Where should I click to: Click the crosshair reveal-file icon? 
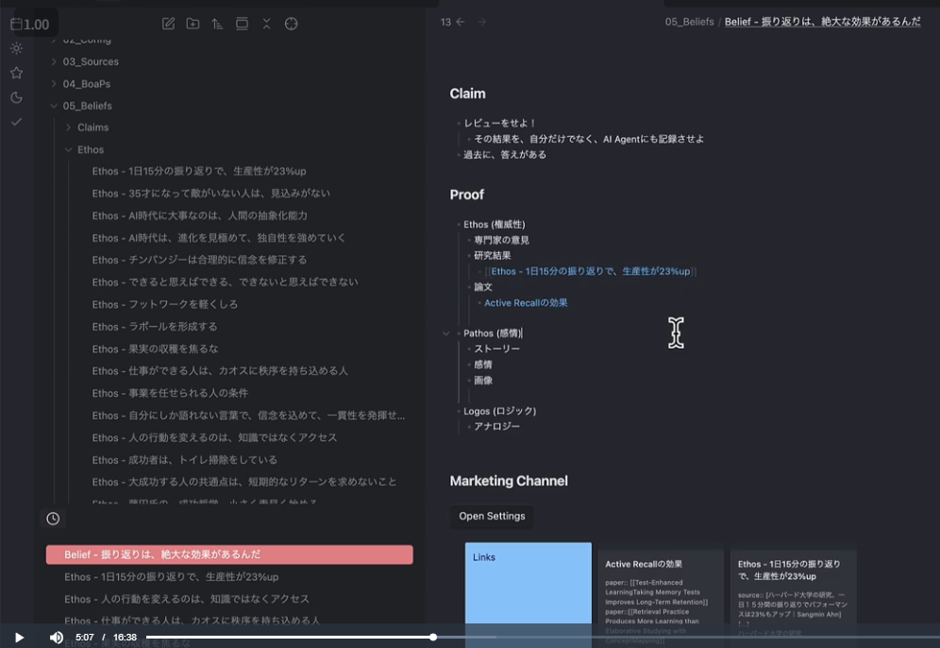[x=291, y=24]
